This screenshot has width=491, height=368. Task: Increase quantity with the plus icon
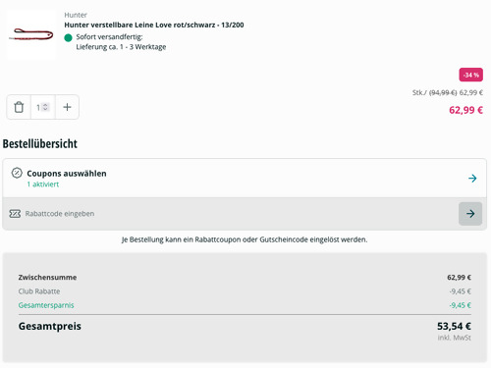tap(67, 107)
